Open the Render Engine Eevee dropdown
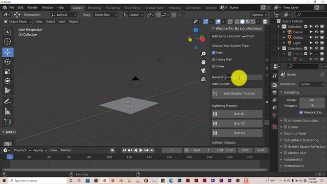Viewport: 327px width, 184px height. (x=312, y=84)
